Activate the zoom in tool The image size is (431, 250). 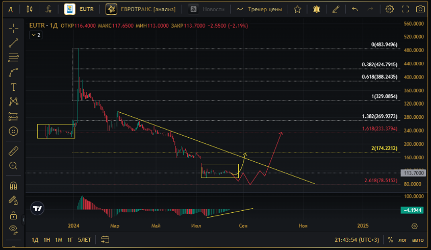[13, 166]
